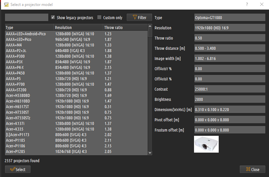Uncheck Show legacy projectors checkbox
The height and width of the screenshot is (177, 269).
click(53, 17)
